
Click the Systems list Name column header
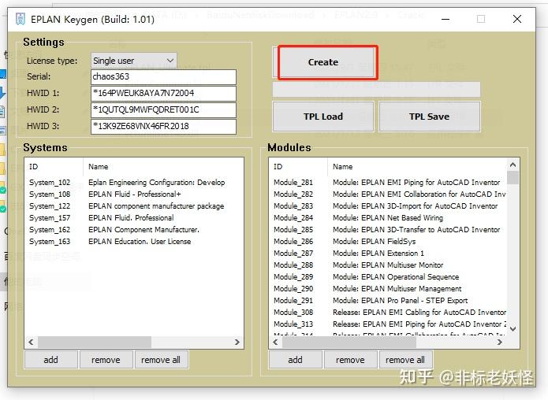click(163, 167)
